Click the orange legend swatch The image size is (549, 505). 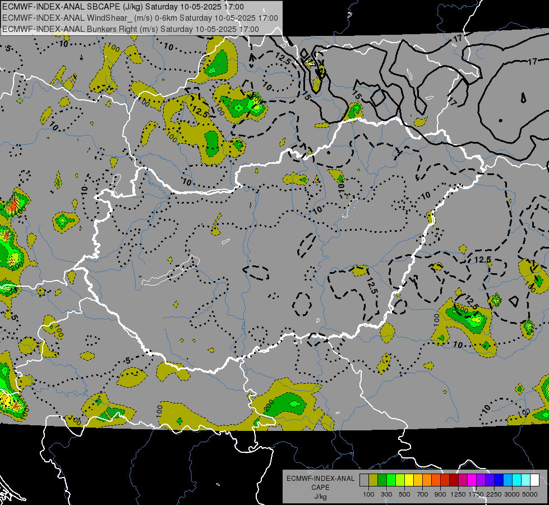tap(427, 480)
